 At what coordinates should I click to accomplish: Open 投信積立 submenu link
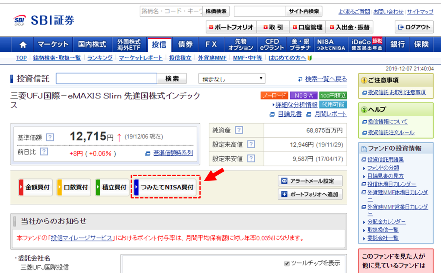click(x=180, y=58)
